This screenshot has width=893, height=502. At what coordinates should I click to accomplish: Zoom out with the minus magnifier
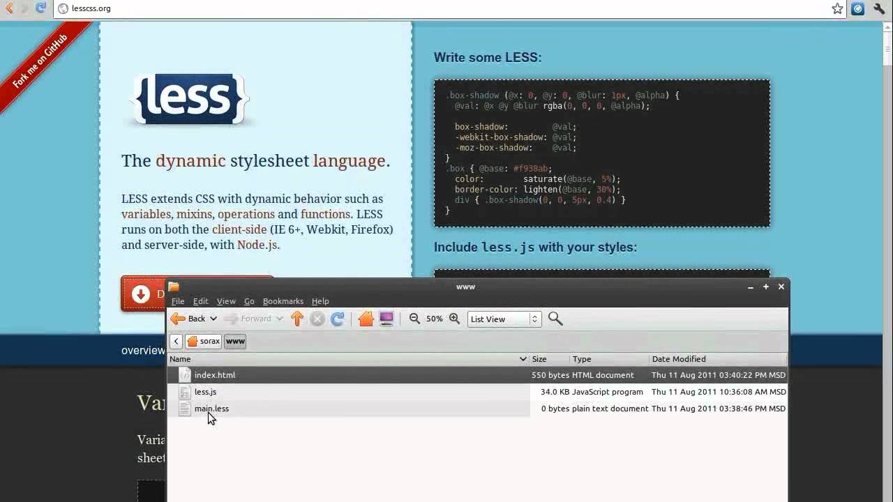pos(414,319)
